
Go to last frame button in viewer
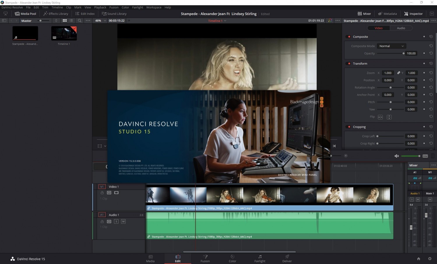334,146
